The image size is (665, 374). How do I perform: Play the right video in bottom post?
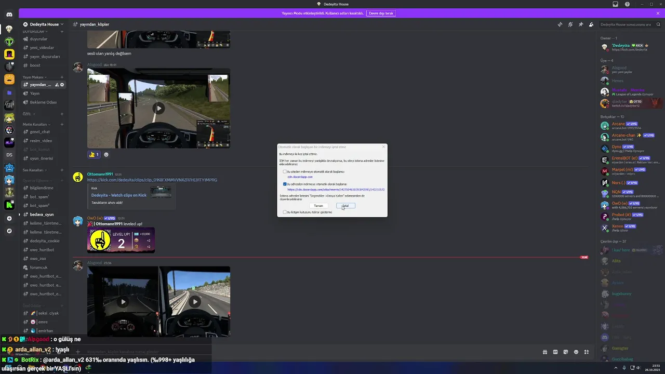click(195, 302)
